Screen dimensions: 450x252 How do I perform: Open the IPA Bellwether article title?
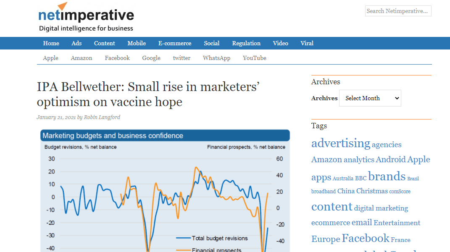148,94
